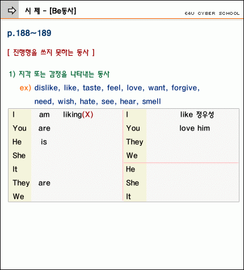Click the like 정우성 phrase
Screen dimensions: 244x270
click(197, 114)
